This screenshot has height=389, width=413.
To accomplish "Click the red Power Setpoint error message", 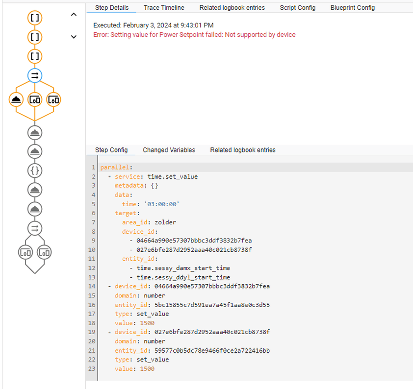I will (x=194, y=35).
